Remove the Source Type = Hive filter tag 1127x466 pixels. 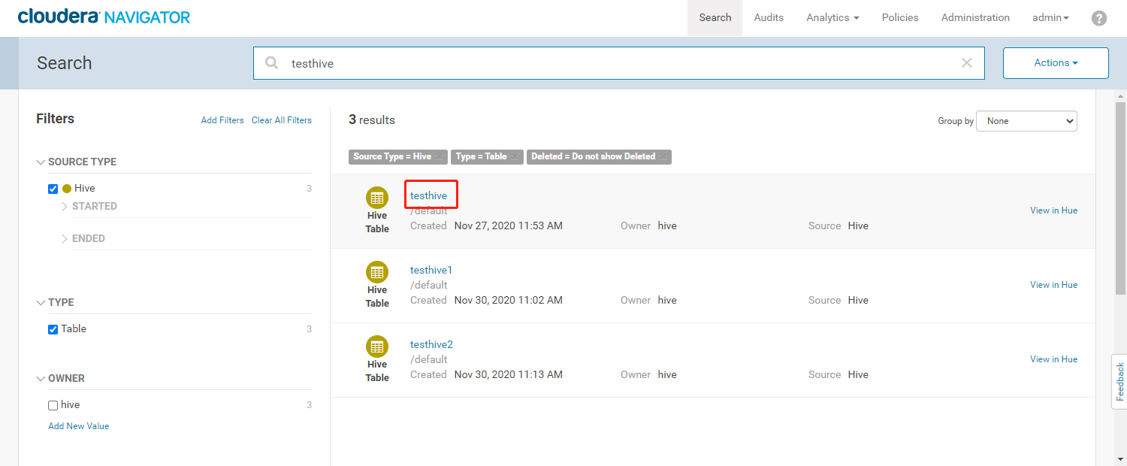pos(439,157)
